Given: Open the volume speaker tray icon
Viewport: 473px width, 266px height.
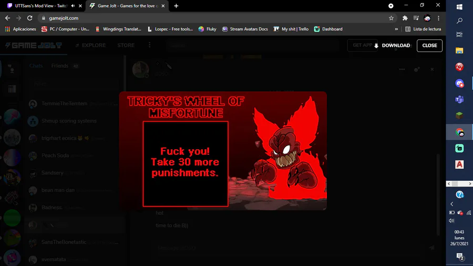Looking at the screenshot, I should point(451,221).
